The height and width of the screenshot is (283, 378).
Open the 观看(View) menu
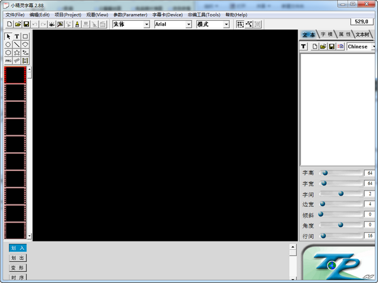(97, 14)
